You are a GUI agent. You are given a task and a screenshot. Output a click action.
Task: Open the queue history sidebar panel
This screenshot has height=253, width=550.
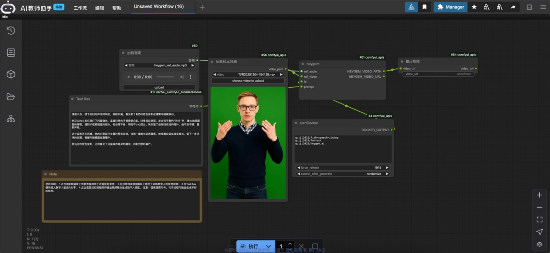11,31
